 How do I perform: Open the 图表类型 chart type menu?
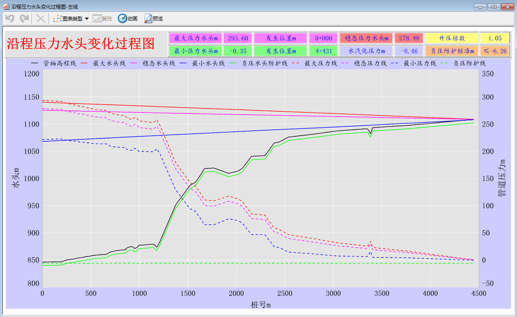[x=71, y=19]
